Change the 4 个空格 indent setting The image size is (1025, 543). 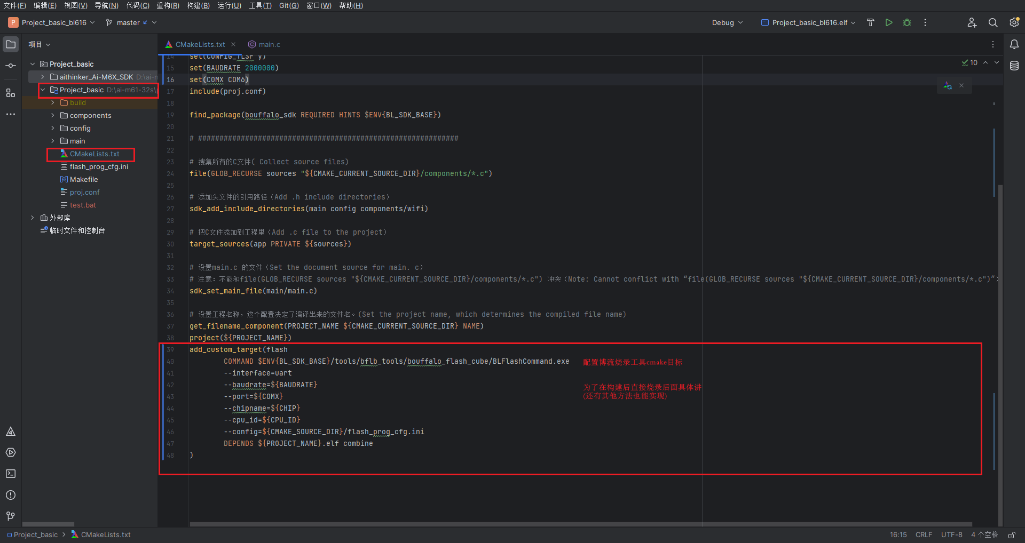[x=984, y=534]
